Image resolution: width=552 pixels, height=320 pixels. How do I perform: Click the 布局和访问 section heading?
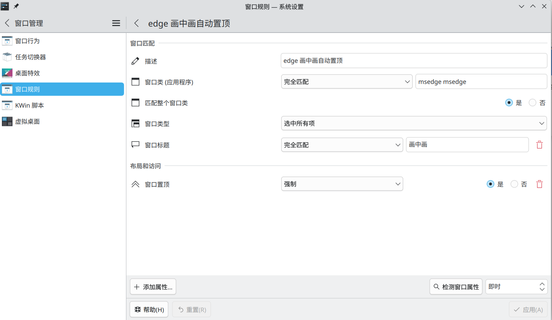[146, 166]
